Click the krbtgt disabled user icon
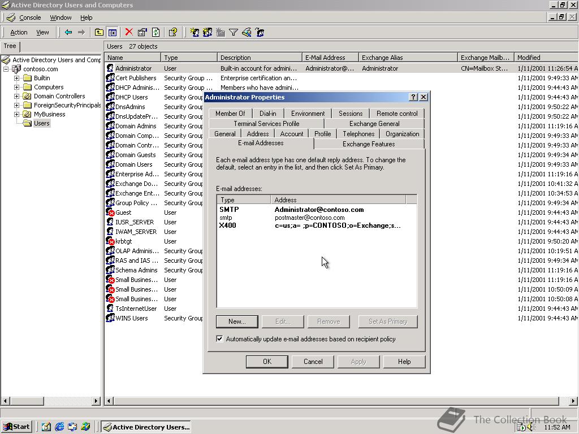 [x=110, y=241]
